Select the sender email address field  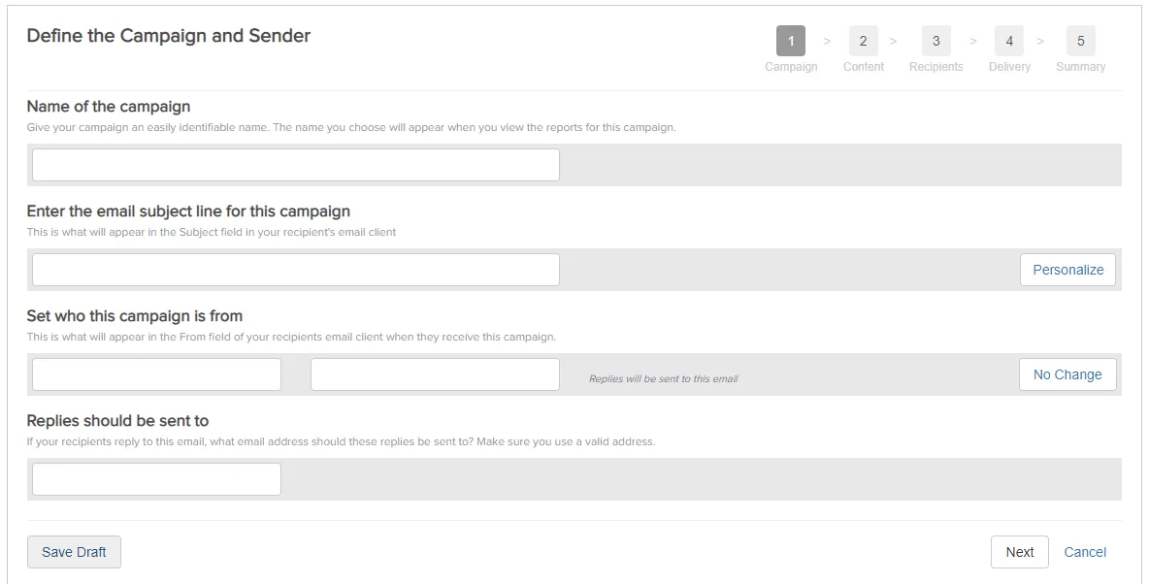434,373
